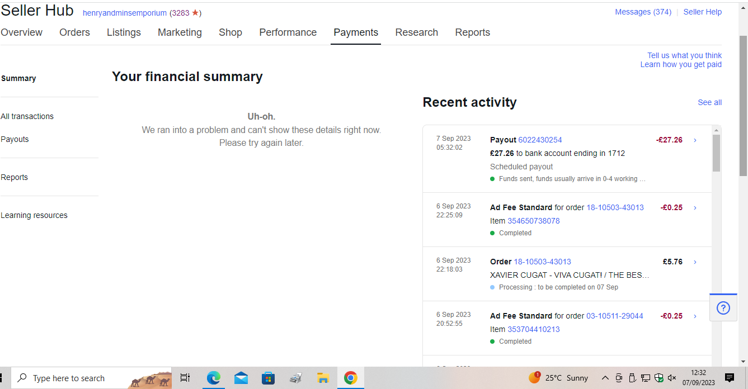The height and width of the screenshot is (389, 748).
Task: Open the top Reports tab
Action: coord(472,32)
